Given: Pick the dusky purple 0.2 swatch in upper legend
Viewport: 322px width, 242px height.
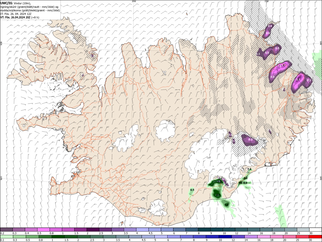Looking at the screenshot, I should (6, 230).
